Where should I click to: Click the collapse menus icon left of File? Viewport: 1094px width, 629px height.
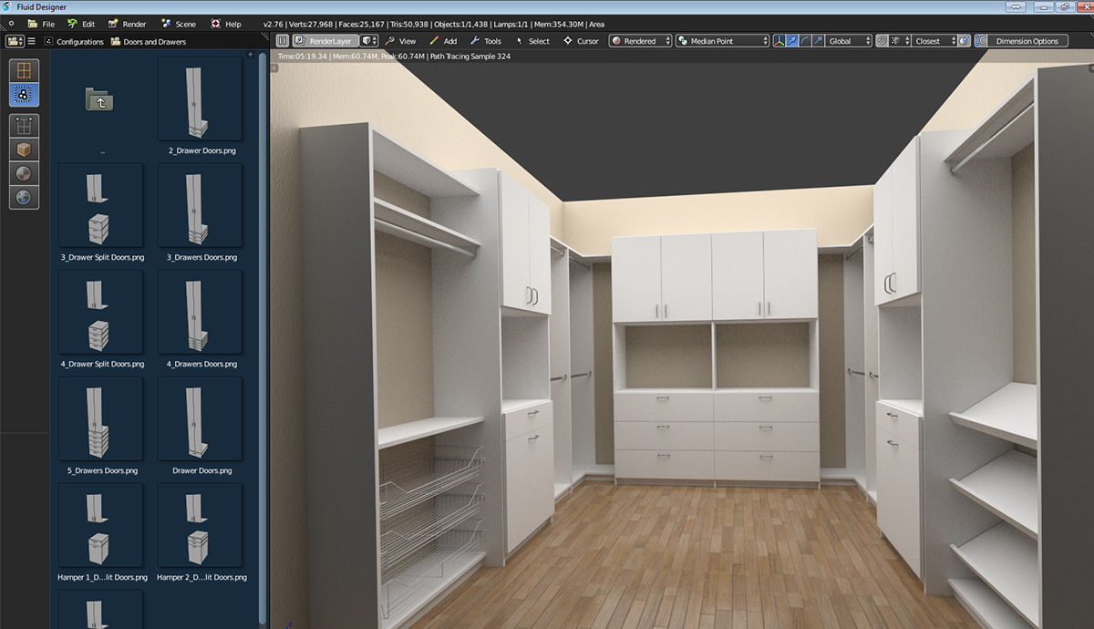(x=11, y=24)
